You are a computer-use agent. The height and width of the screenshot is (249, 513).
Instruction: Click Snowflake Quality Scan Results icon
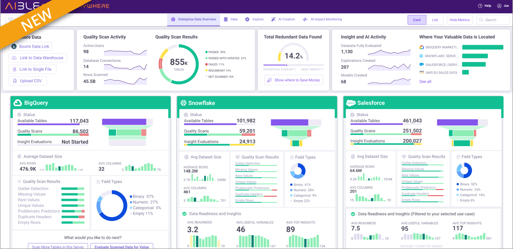237,157
